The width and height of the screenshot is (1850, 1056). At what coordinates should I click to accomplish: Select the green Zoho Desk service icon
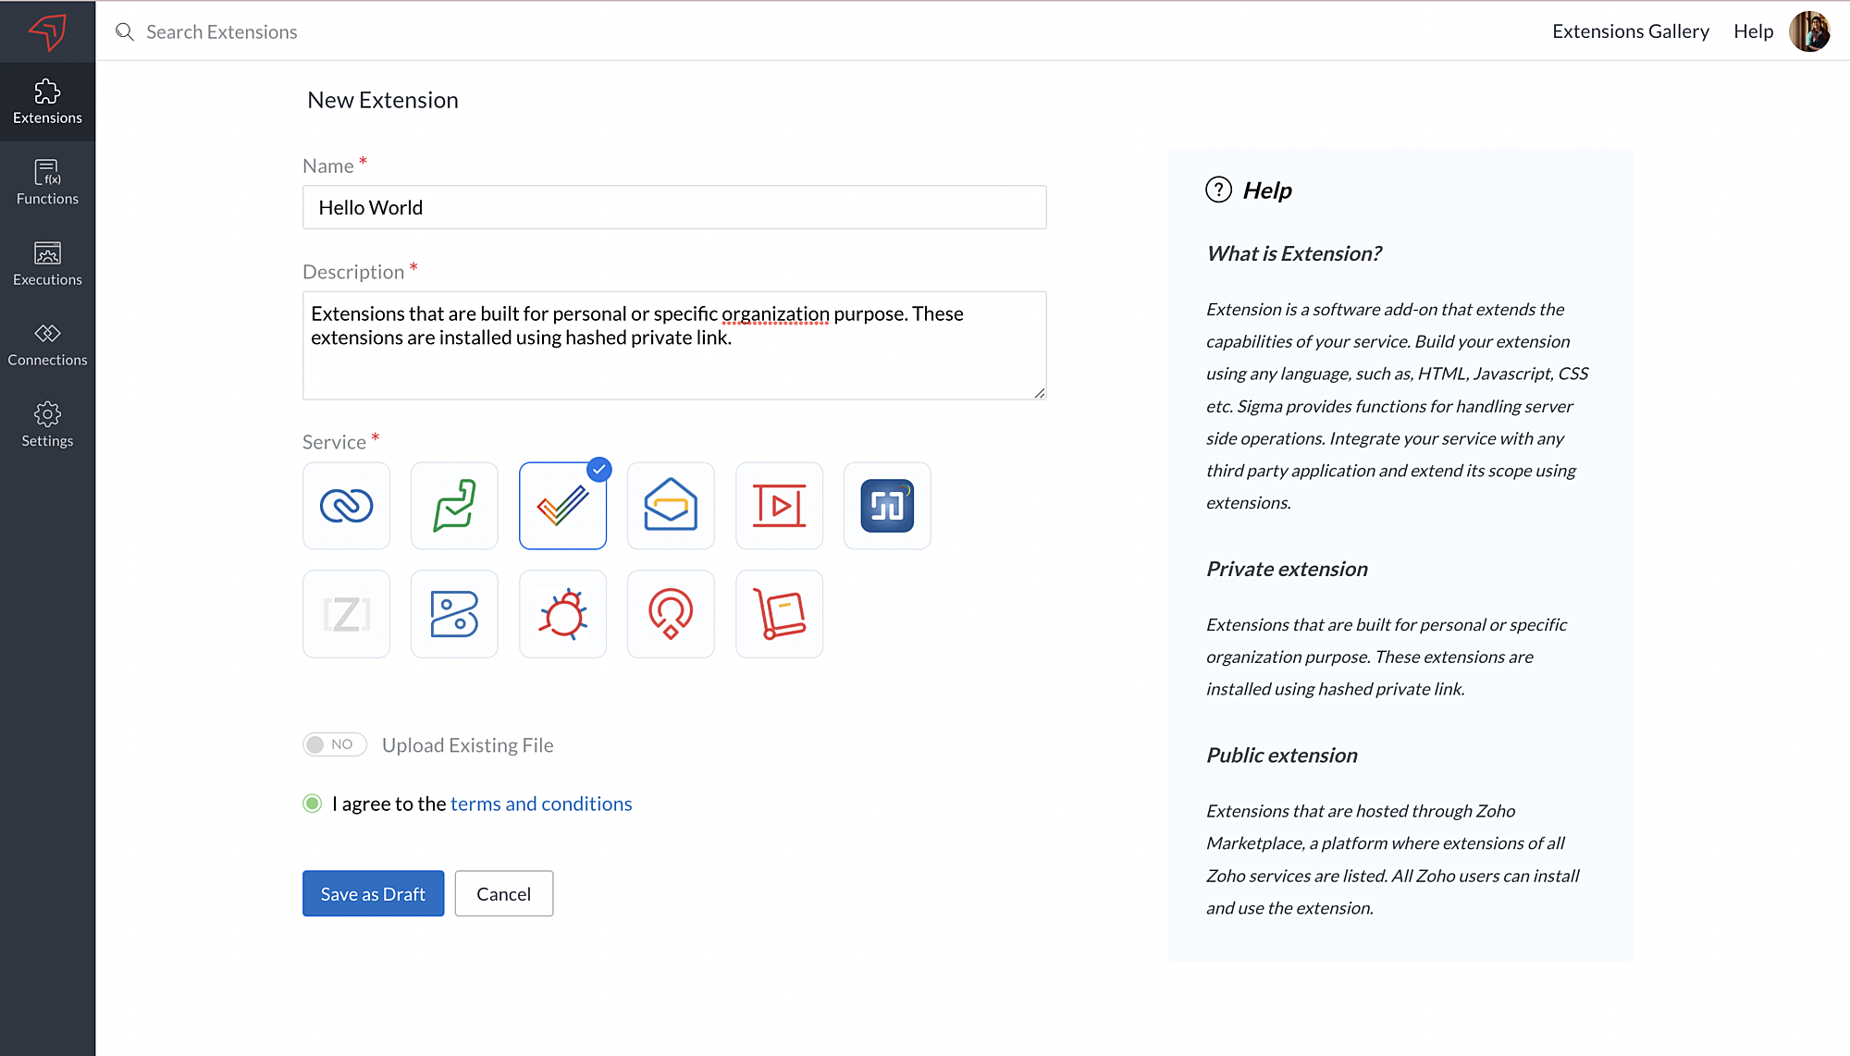454,506
